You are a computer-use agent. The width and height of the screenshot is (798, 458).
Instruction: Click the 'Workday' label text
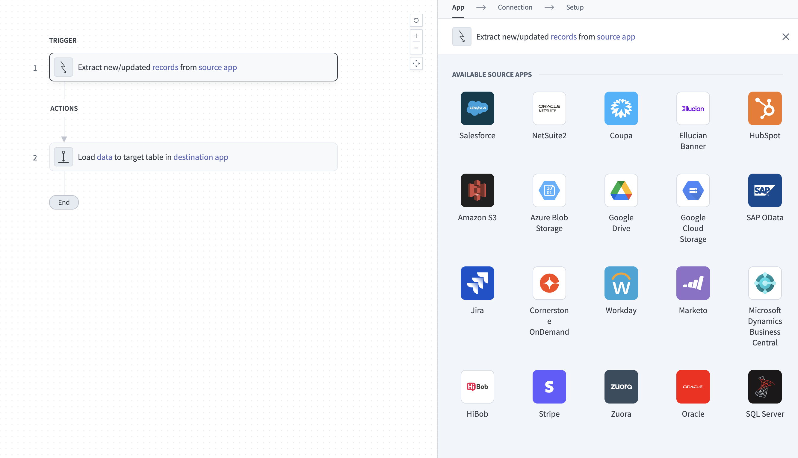pyautogui.click(x=621, y=310)
